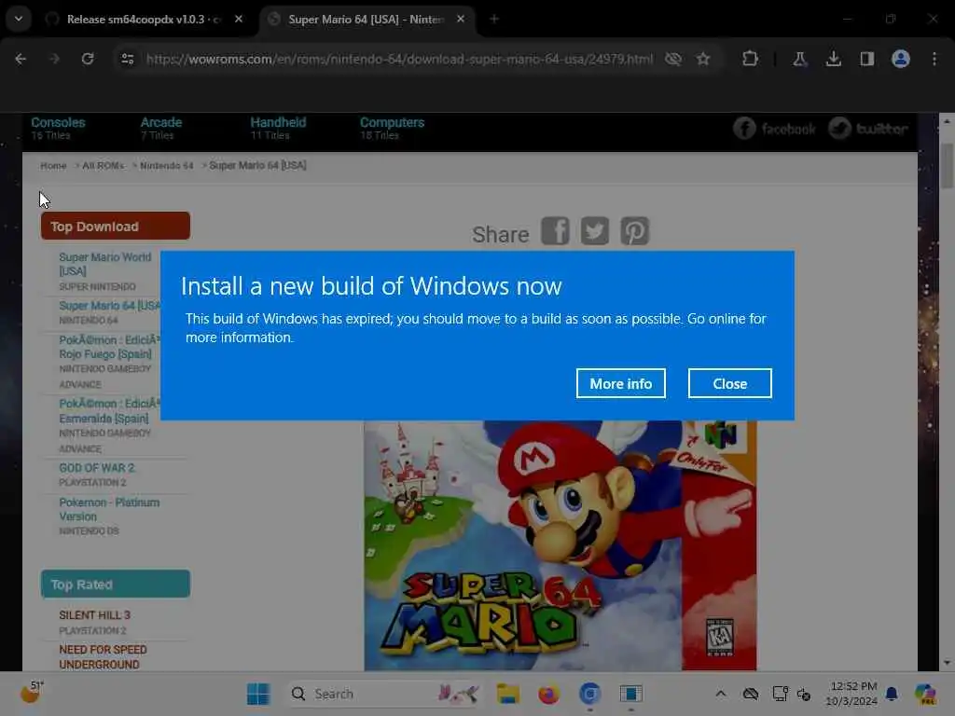955x716 pixels.
Task: Open SILENT HILL 3 link
Action: coord(94,615)
